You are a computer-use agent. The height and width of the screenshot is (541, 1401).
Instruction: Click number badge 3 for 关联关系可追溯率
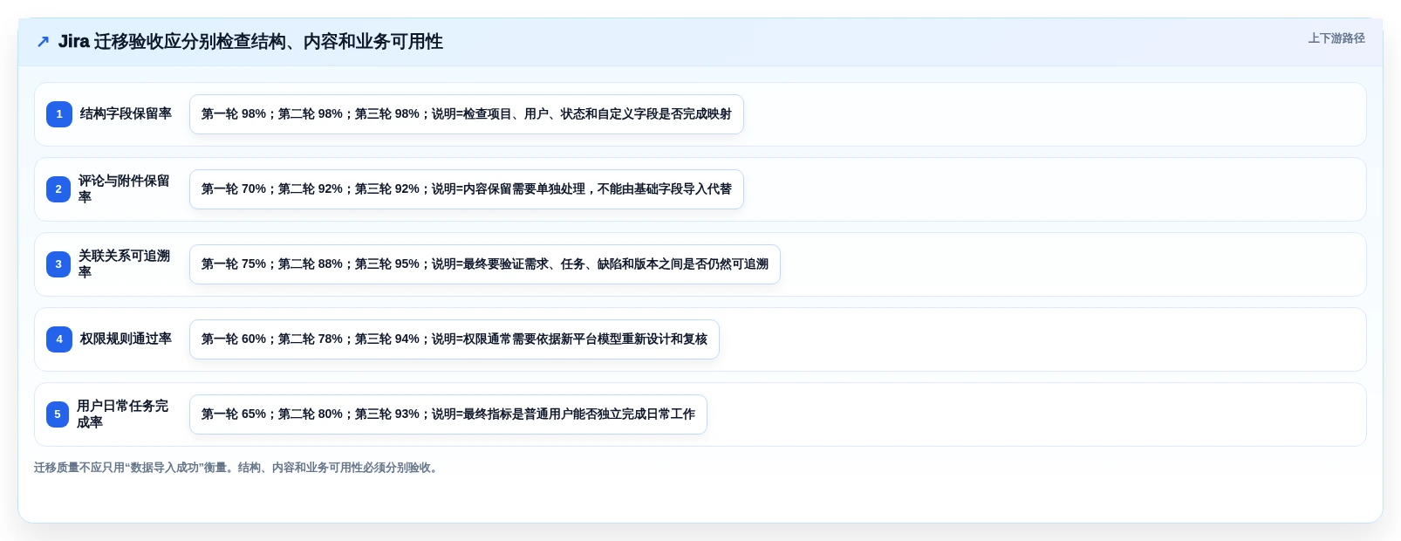coord(58,264)
